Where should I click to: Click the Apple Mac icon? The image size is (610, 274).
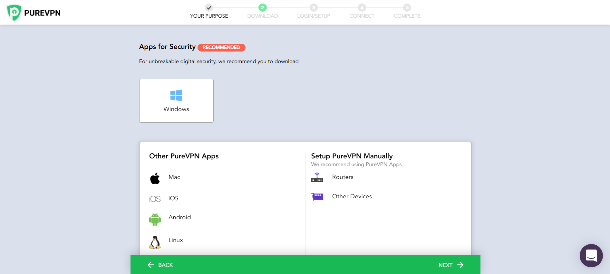155,178
